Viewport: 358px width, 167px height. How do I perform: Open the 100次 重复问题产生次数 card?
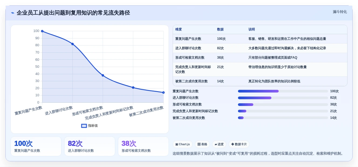click(36, 146)
